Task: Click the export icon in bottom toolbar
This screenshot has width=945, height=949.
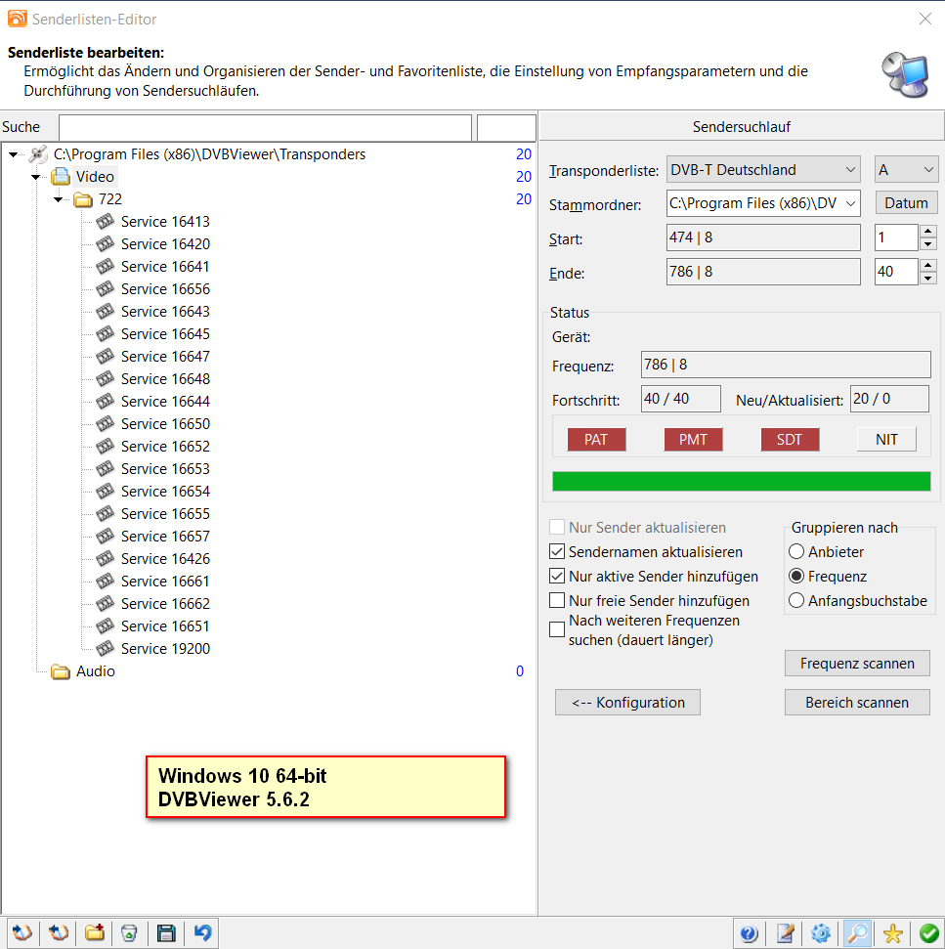Action: click(58, 932)
